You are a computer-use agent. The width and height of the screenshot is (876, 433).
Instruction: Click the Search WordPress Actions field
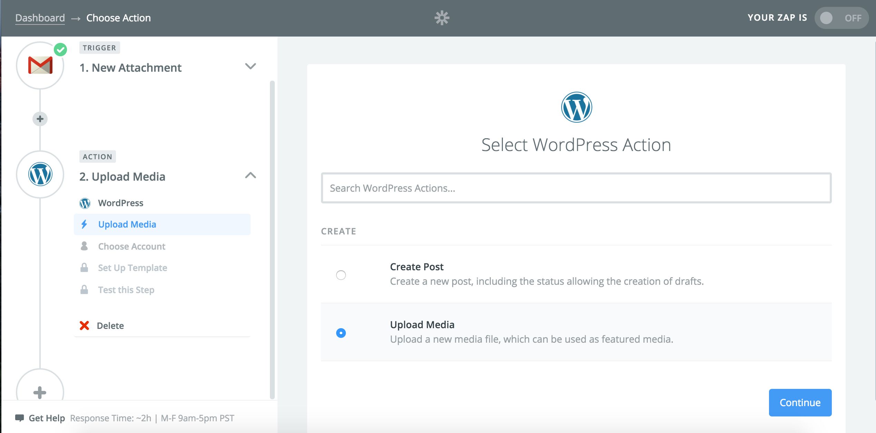[576, 188]
